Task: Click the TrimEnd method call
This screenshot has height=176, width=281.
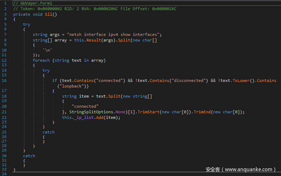Action: [202, 112]
